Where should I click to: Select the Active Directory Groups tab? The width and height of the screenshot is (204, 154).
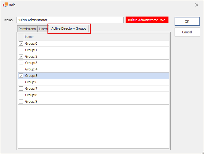tap(69, 29)
